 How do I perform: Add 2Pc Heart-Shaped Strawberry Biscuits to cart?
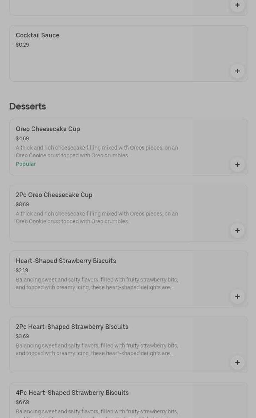[x=237, y=362]
